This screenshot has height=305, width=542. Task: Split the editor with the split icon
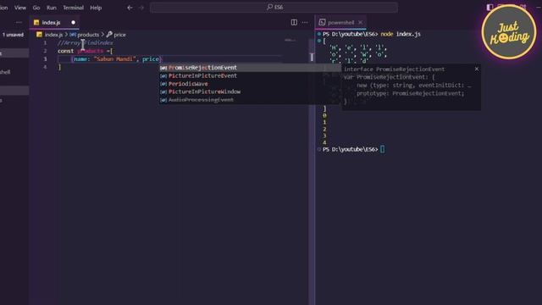tap(294, 23)
